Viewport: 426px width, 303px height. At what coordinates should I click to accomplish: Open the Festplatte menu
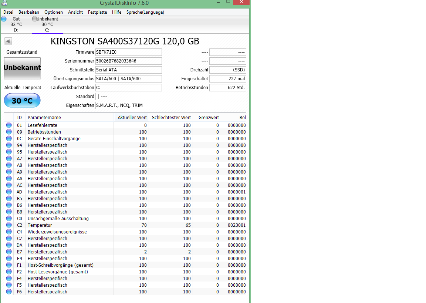(97, 12)
